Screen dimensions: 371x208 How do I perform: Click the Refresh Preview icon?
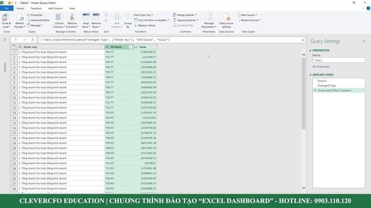pyautogui.click(x=20, y=18)
